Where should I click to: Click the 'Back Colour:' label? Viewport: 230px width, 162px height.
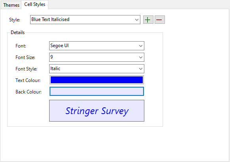point(29,92)
